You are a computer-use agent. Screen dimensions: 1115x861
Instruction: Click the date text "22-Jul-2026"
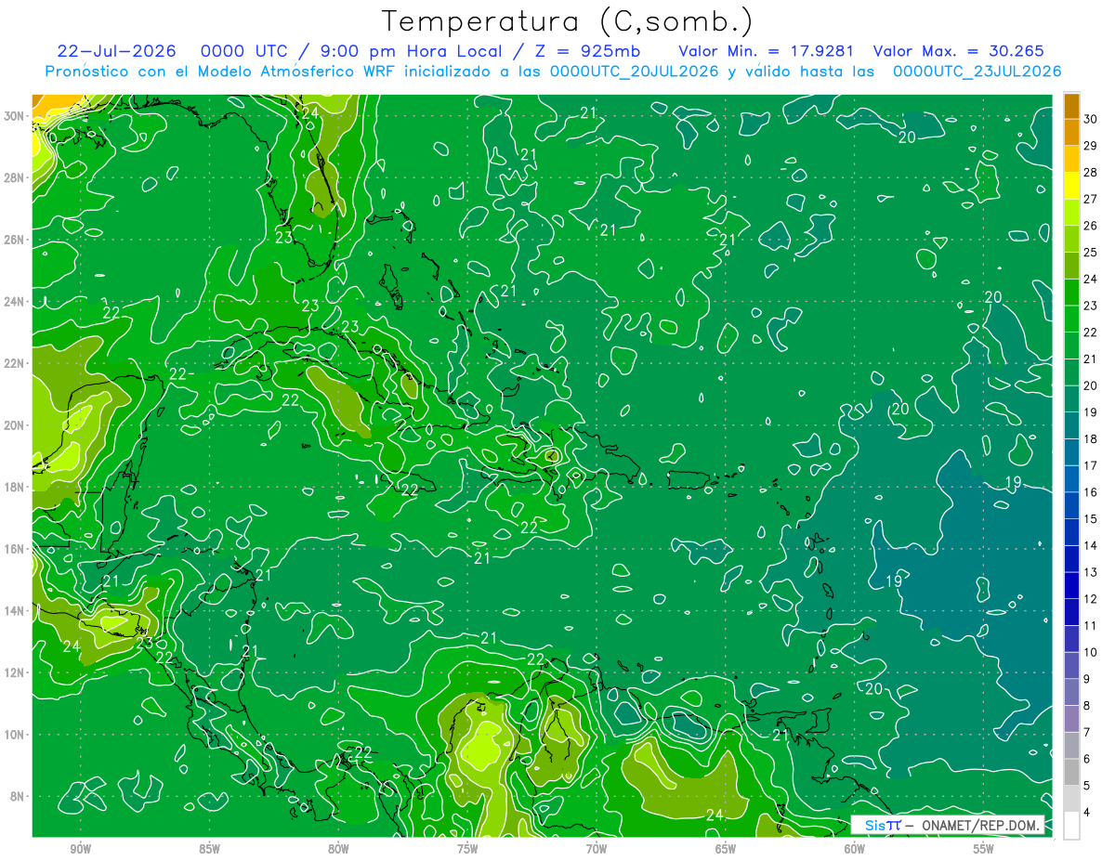118,51
